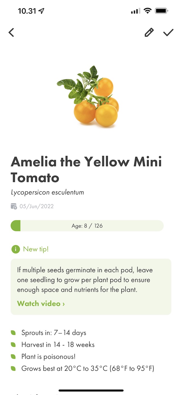Viewport: 182px width, 395px height.
Task: Tap the leaf bullet beside Sprouts in
Action: coord(13,333)
